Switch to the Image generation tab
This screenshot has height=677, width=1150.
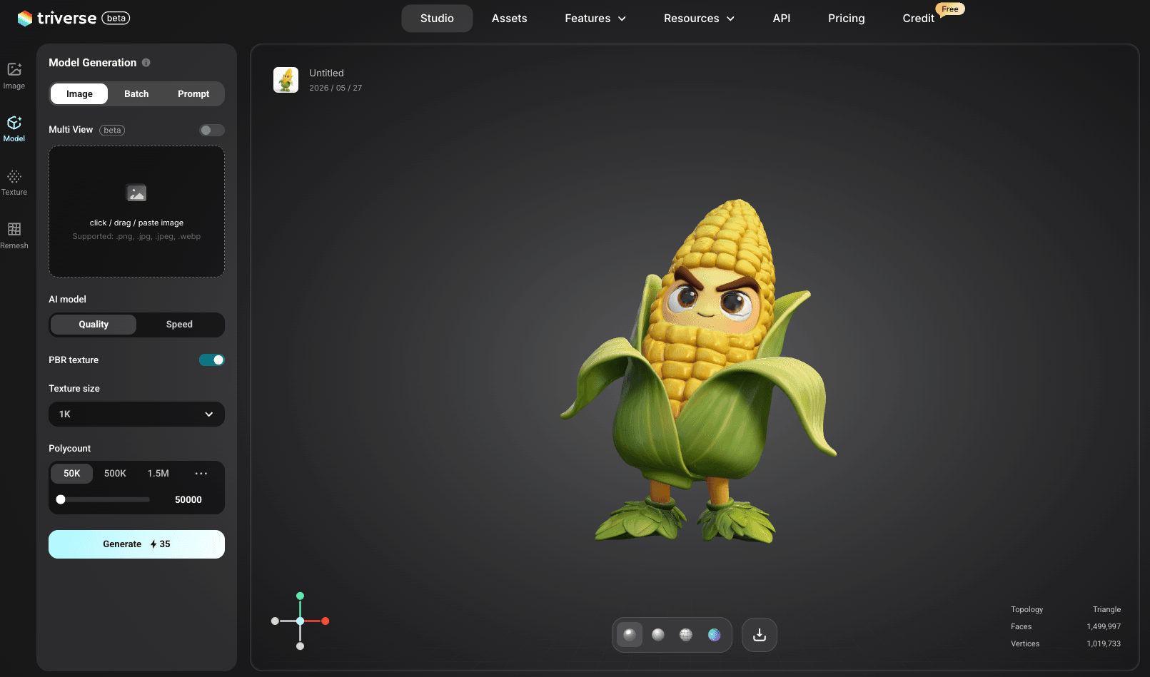coord(79,94)
